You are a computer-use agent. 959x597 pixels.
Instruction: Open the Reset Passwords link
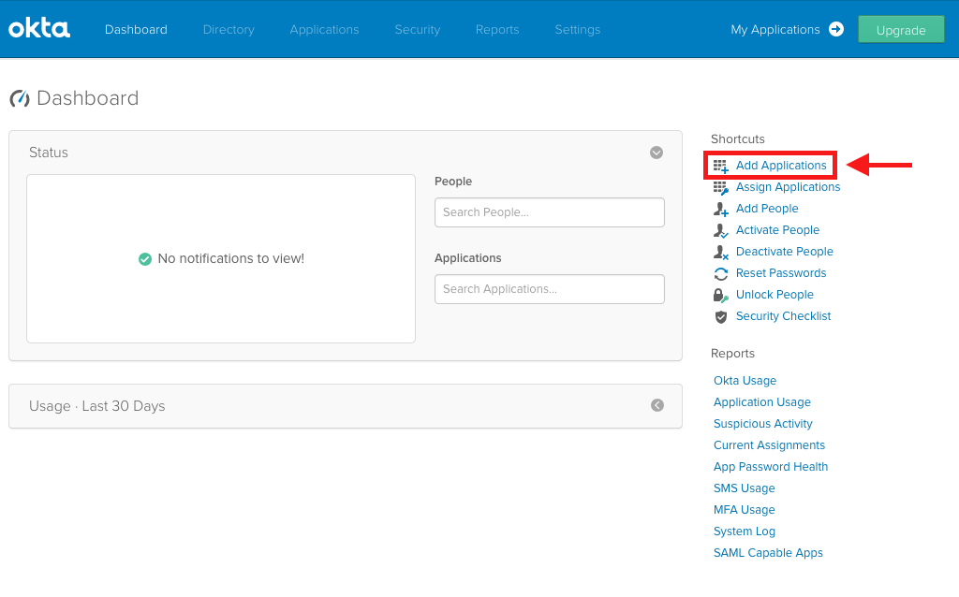click(781, 273)
